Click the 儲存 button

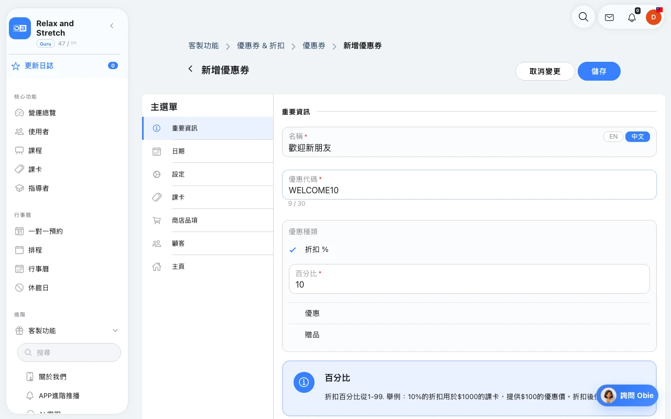click(x=599, y=71)
